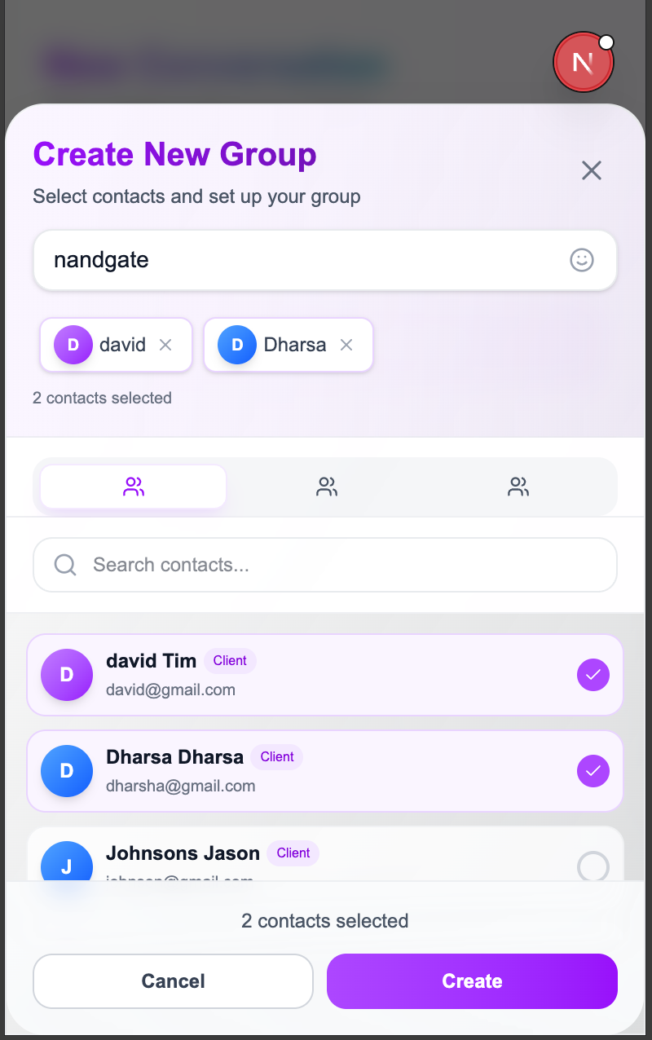Switch to the first contacts tab
Viewport: 652px width, 1040px height.
[134, 487]
